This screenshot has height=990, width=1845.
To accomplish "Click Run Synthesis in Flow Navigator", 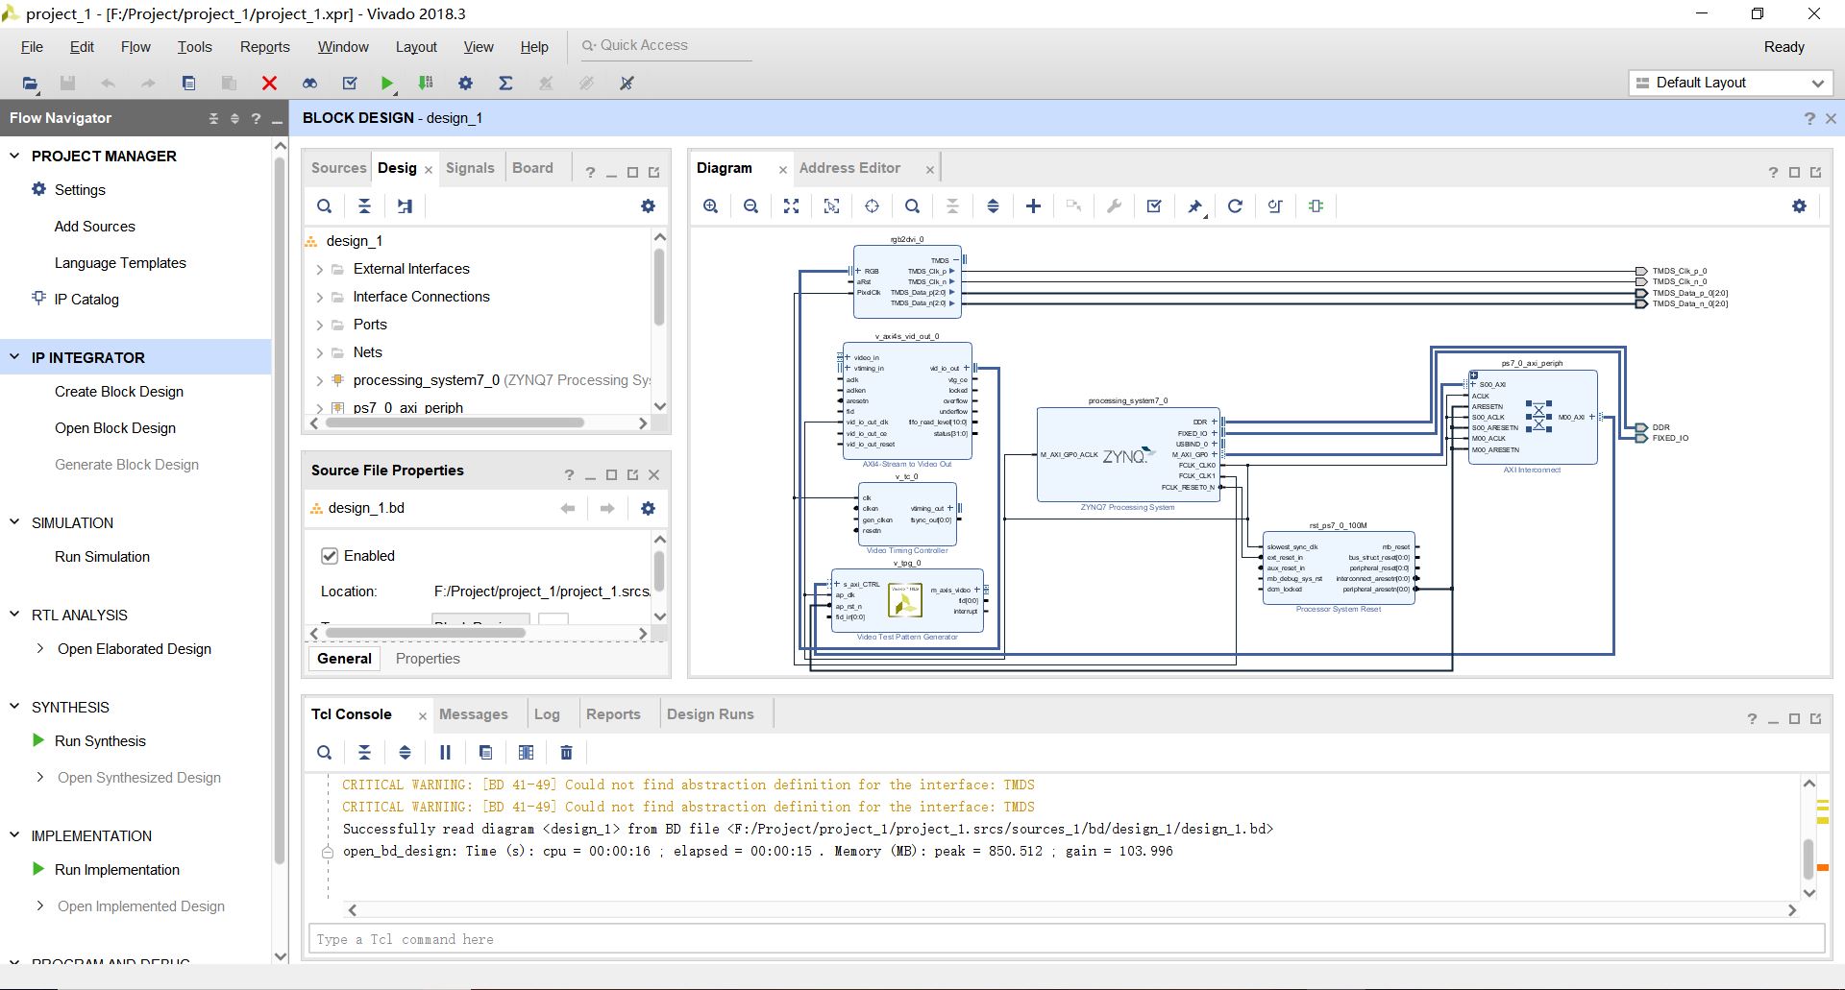I will point(100,741).
